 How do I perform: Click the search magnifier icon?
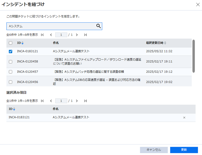point(98,26)
